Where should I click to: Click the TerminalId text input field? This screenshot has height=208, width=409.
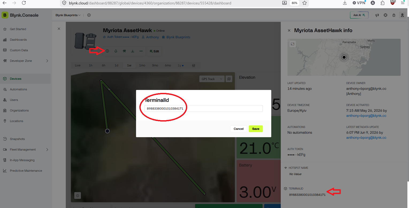click(x=204, y=108)
